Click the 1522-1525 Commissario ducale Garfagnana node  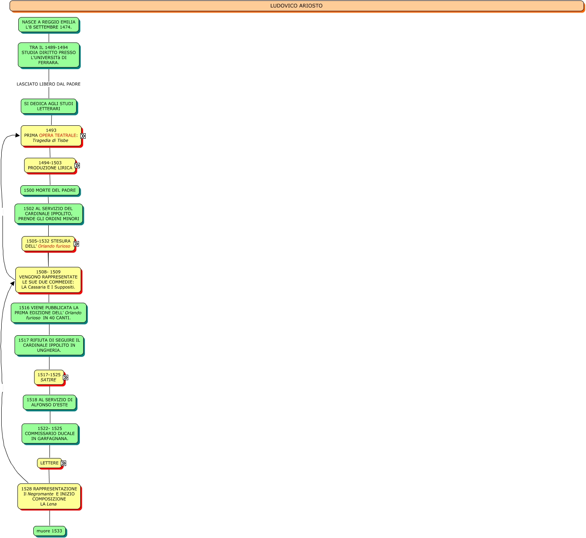point(50,433)
